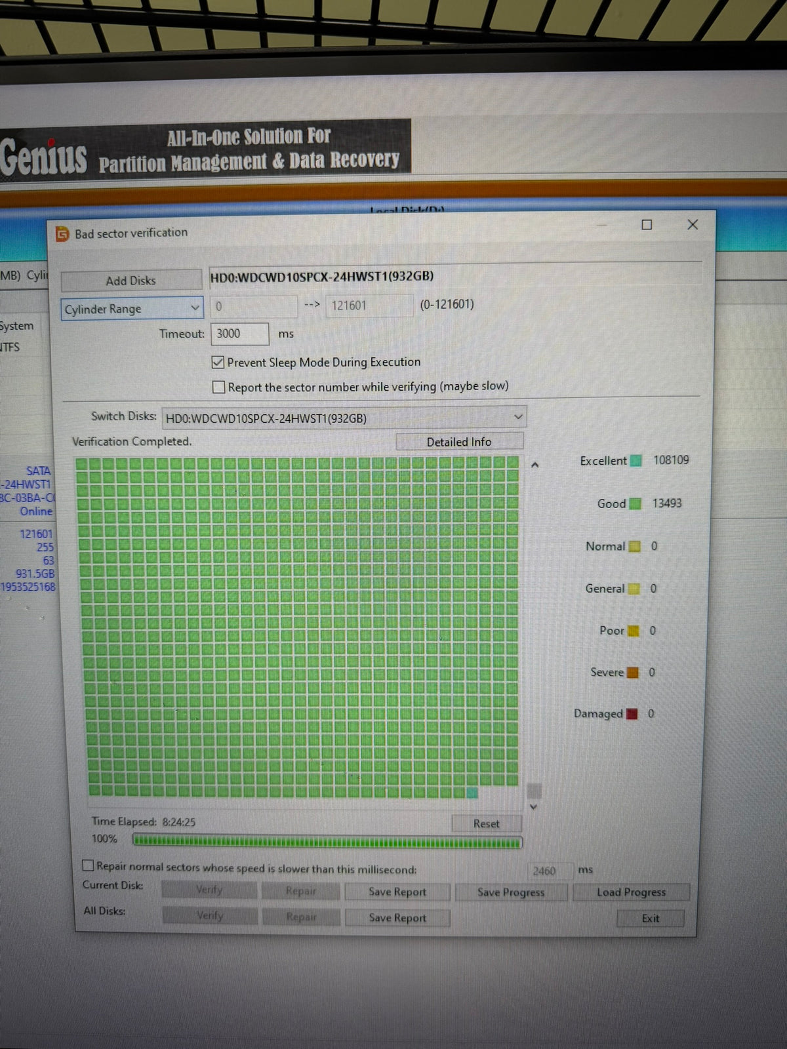
Task: Click the Verification Completed status text
Action: click(132, 441)
